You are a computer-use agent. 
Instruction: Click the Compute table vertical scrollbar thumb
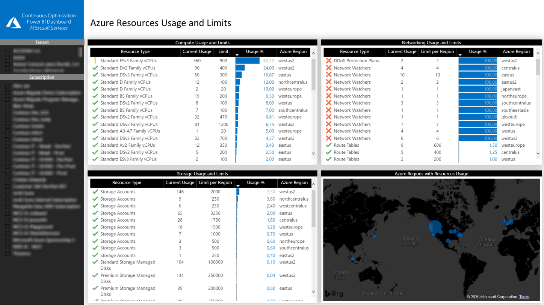point(314,74)
